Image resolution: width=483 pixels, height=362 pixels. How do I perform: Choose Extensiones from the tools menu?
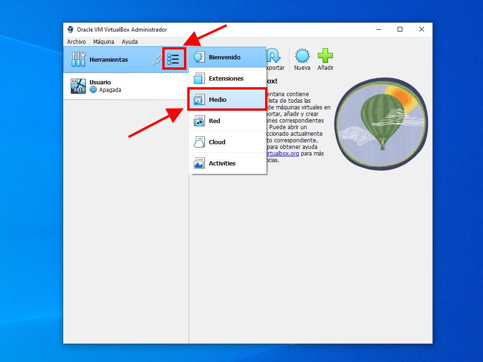pos(227,79)
